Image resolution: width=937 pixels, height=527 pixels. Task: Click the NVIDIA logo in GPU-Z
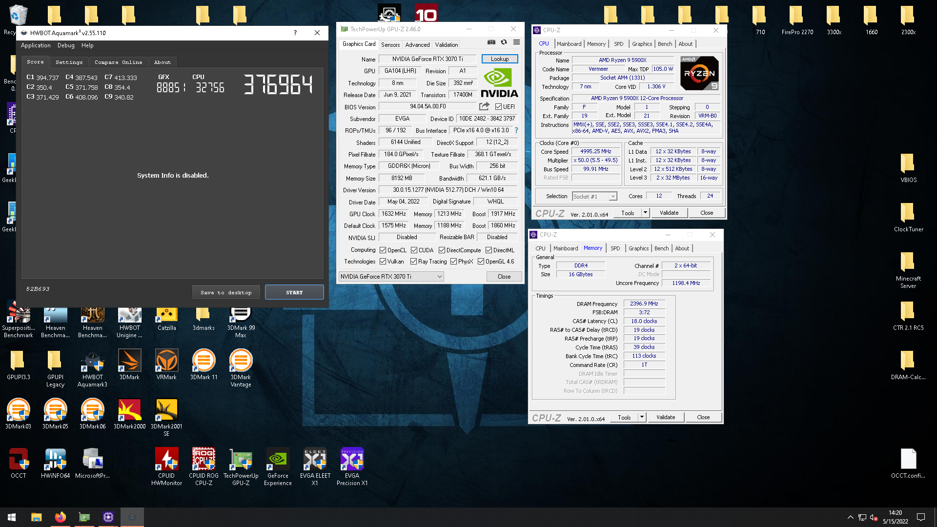point(499,83)
